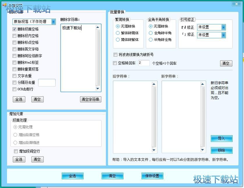Open the 『』修正 dropdown
Screen dimensions: 244x188
click(x=223, y=27)
